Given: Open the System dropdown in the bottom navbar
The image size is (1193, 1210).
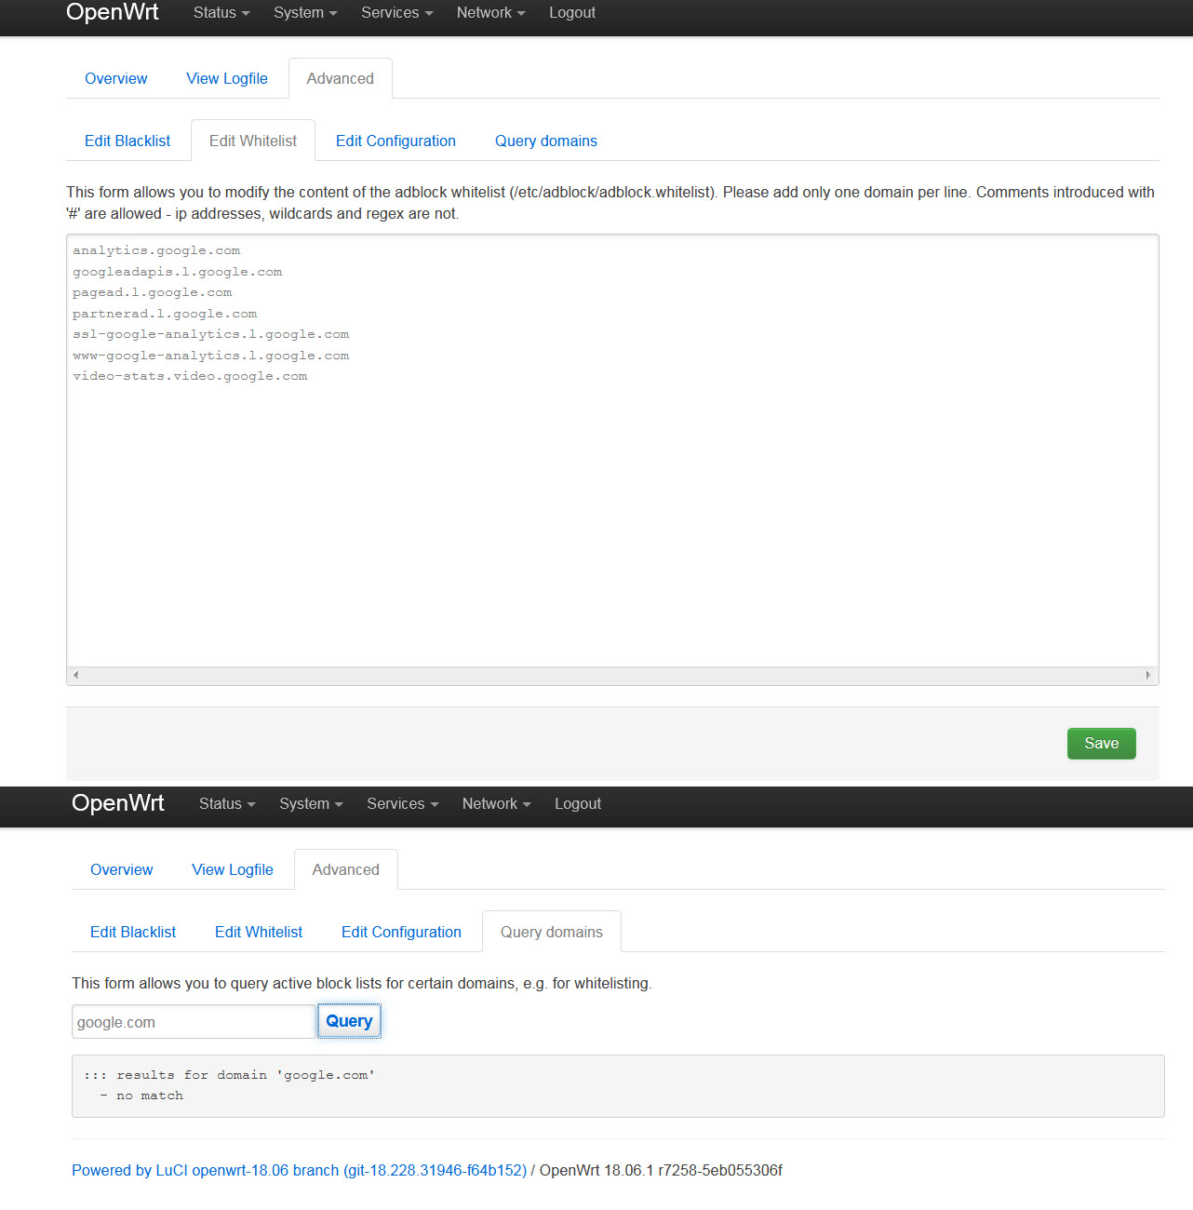Looking at the screenshot, I should pyautogui.click(x=311, y=804).
